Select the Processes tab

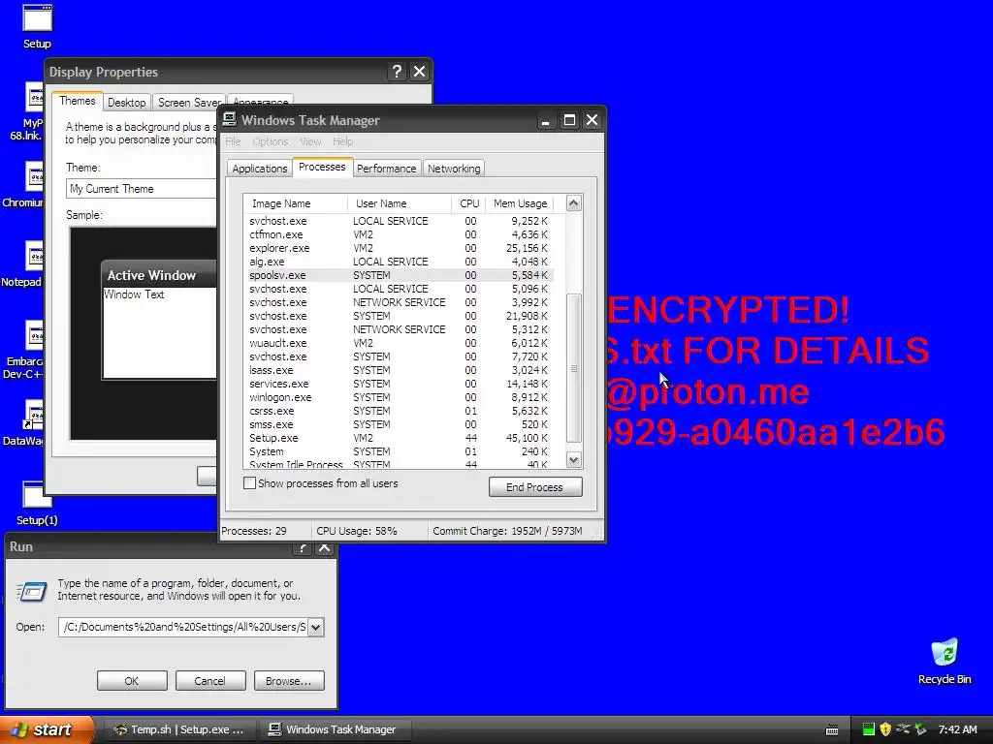click(x=322, y=167)
